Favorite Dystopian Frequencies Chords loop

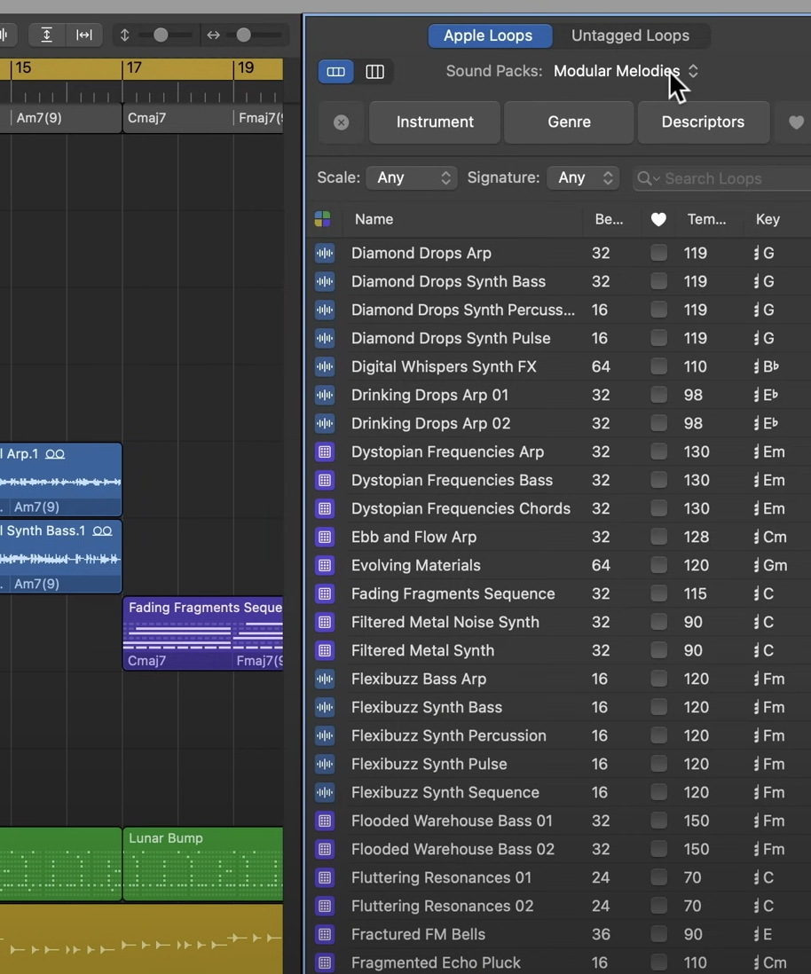(658, 508)
